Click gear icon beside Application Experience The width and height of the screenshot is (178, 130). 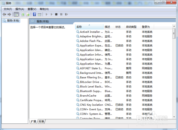coord(78,46)
